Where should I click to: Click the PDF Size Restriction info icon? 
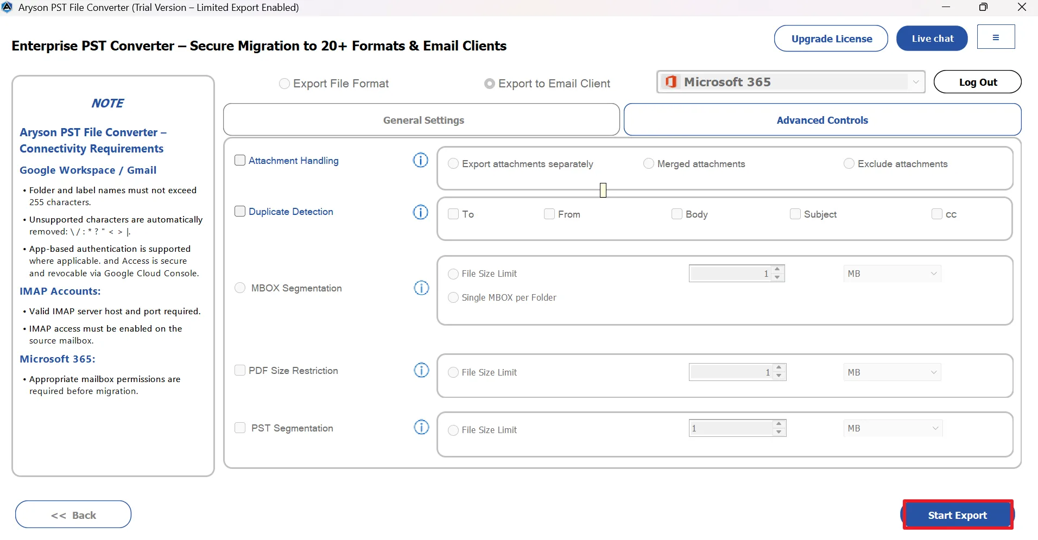(x=421, y=370)
